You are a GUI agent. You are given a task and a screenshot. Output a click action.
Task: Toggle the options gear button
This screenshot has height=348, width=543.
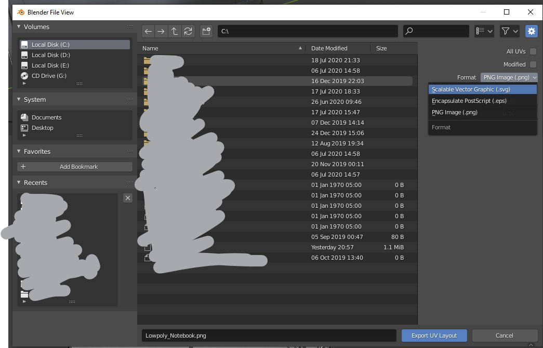pyautogui.click(x=531, y=31)
